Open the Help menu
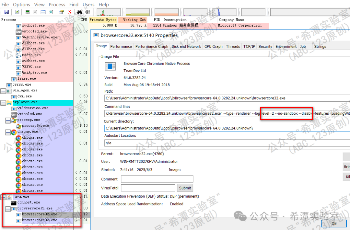The height and width of the screenshot is (230, 350). [104, 5]
